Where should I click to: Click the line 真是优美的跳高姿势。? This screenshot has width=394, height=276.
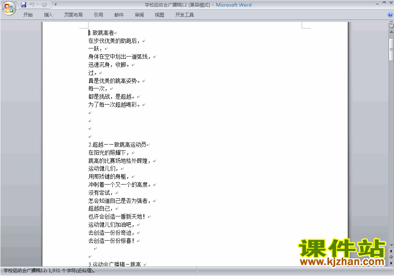tap(114, 81)
